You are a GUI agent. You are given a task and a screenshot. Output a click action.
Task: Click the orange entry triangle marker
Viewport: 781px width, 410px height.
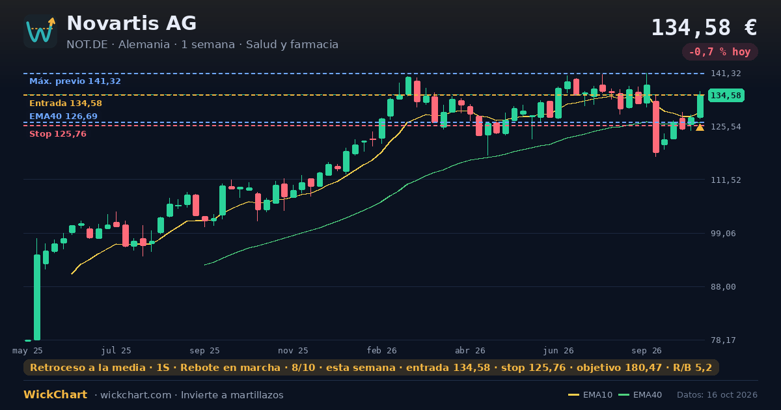700,128
